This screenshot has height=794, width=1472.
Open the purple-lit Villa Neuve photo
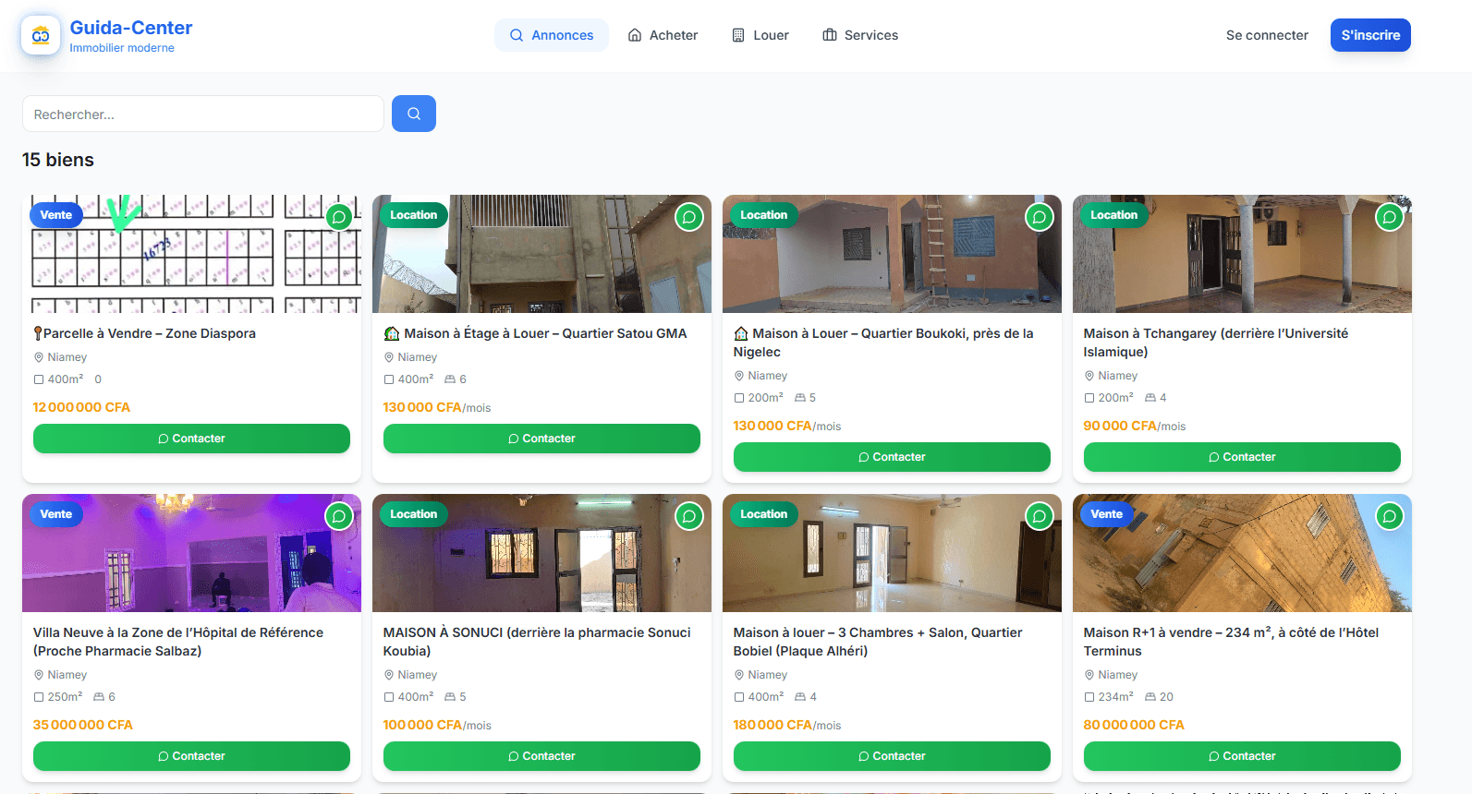coord(191,553)
